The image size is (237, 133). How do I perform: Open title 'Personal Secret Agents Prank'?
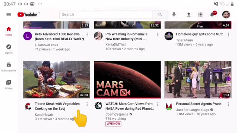coord(199,104)
